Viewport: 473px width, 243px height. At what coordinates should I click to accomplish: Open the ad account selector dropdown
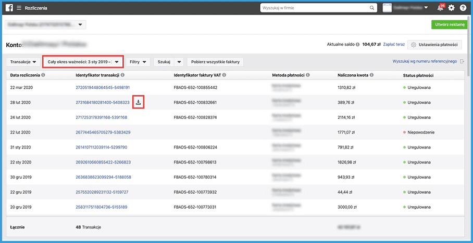[x=45, y=24]
